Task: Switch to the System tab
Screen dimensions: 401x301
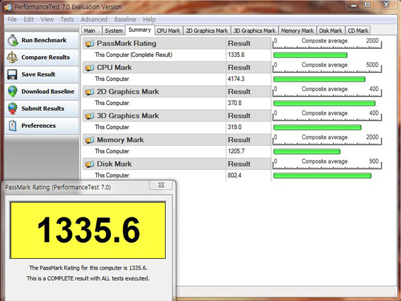Action: pos(114,31)
